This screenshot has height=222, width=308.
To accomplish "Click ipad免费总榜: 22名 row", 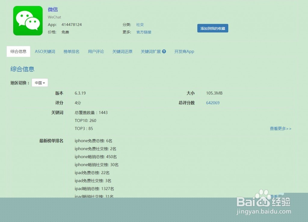I will click(92, 173).
